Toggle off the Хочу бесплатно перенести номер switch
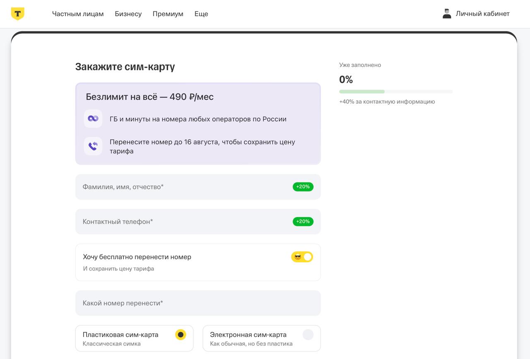The height and width of the screenshot is (359, 530). click(x=302, y=257)
